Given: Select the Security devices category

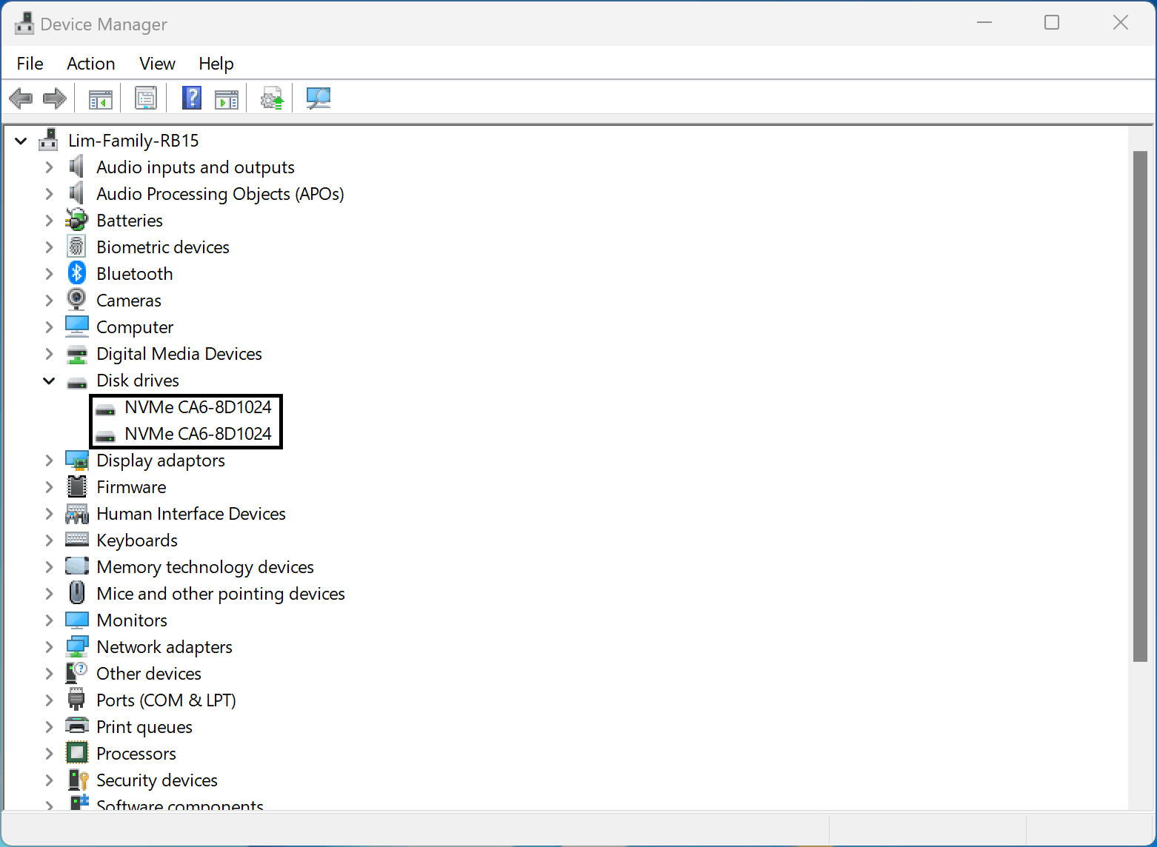Looking at the screenshot, I should coord(156,780).
